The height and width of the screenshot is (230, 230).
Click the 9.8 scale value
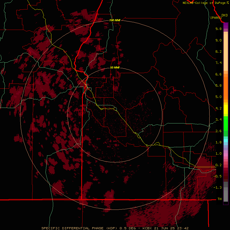point(218,29)
